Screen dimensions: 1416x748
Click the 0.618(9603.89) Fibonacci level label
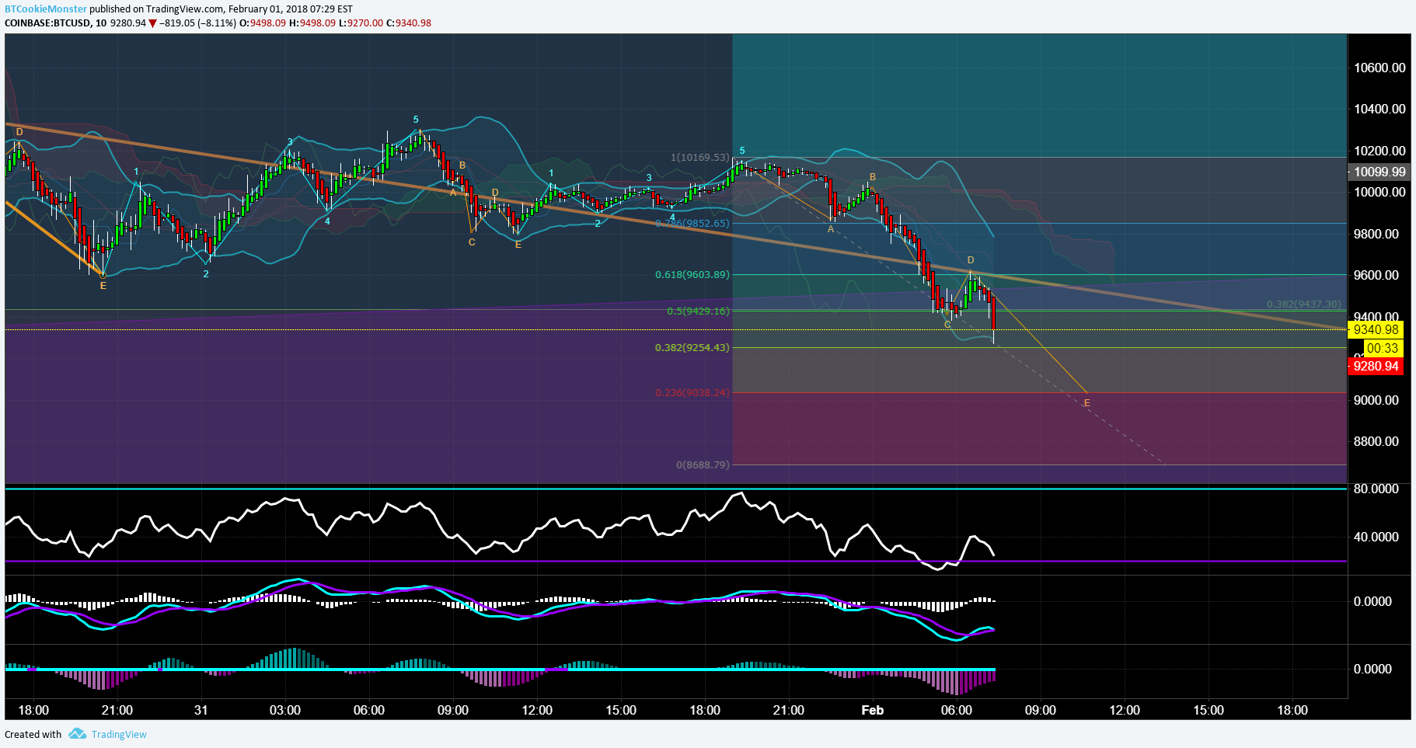pos(692,275)
